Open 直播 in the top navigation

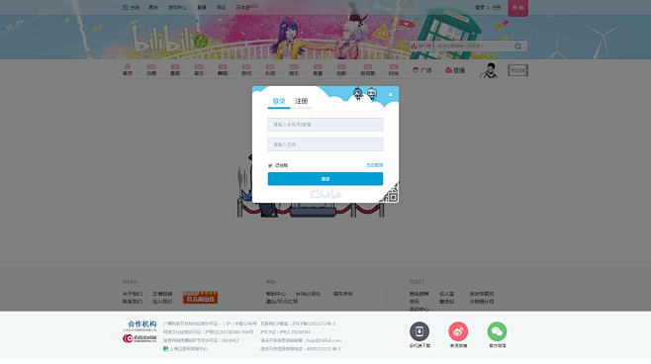tap(202, 8)
